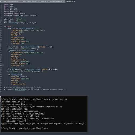The image size is (135, 135).
Task: Click 'reading existing file all_instrument' terminal line
Action: (31, 107)
